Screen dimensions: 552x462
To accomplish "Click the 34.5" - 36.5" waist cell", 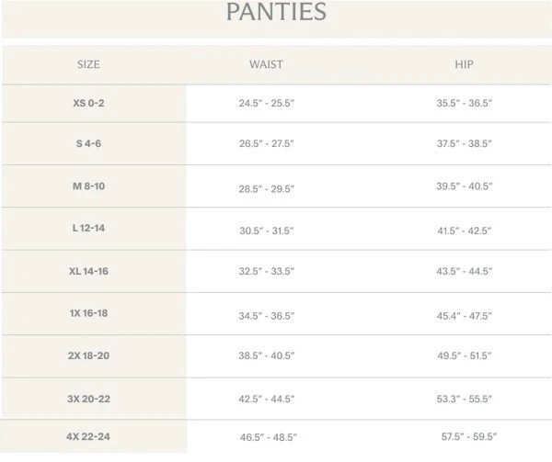I will 266,315.
